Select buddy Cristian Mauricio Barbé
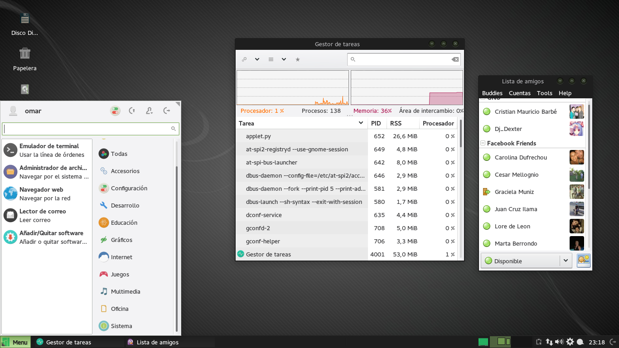 (x=533, y=111)
